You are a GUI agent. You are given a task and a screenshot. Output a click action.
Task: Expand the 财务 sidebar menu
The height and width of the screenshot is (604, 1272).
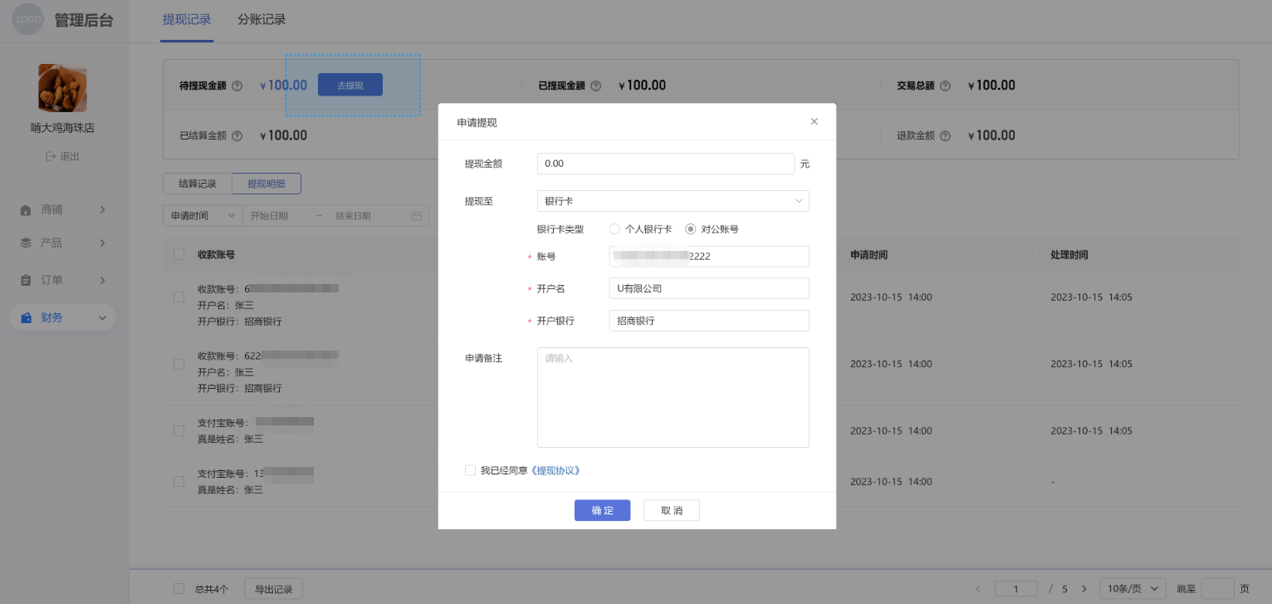tap(62, 317)
